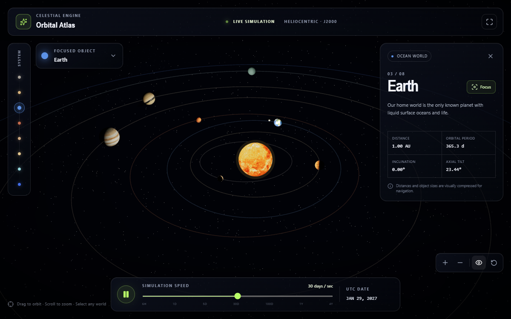The image size is (511, 319).
Task: Click the LIVE SIMULATION status indicator
Action: (x=250, y=22)
